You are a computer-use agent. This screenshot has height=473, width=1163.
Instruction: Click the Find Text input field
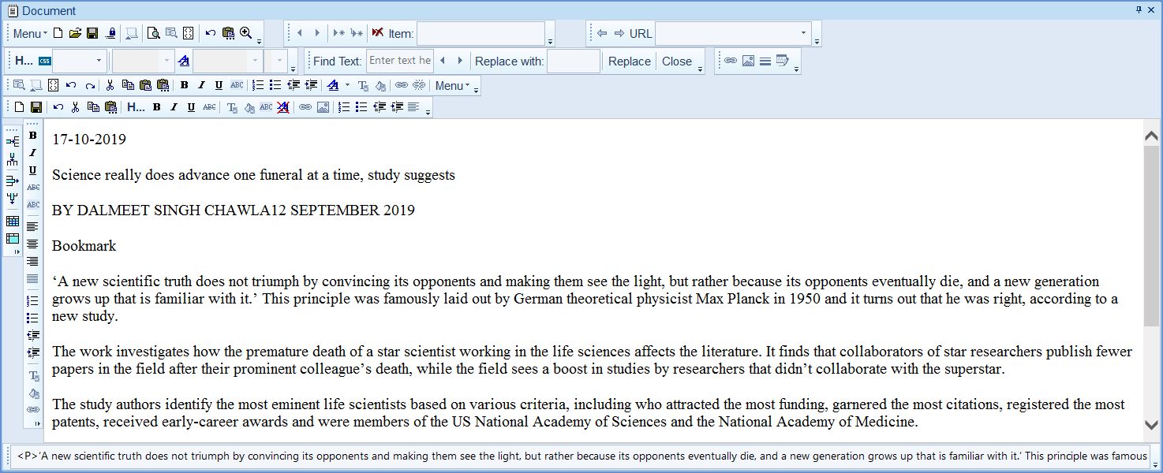(399, 61)
